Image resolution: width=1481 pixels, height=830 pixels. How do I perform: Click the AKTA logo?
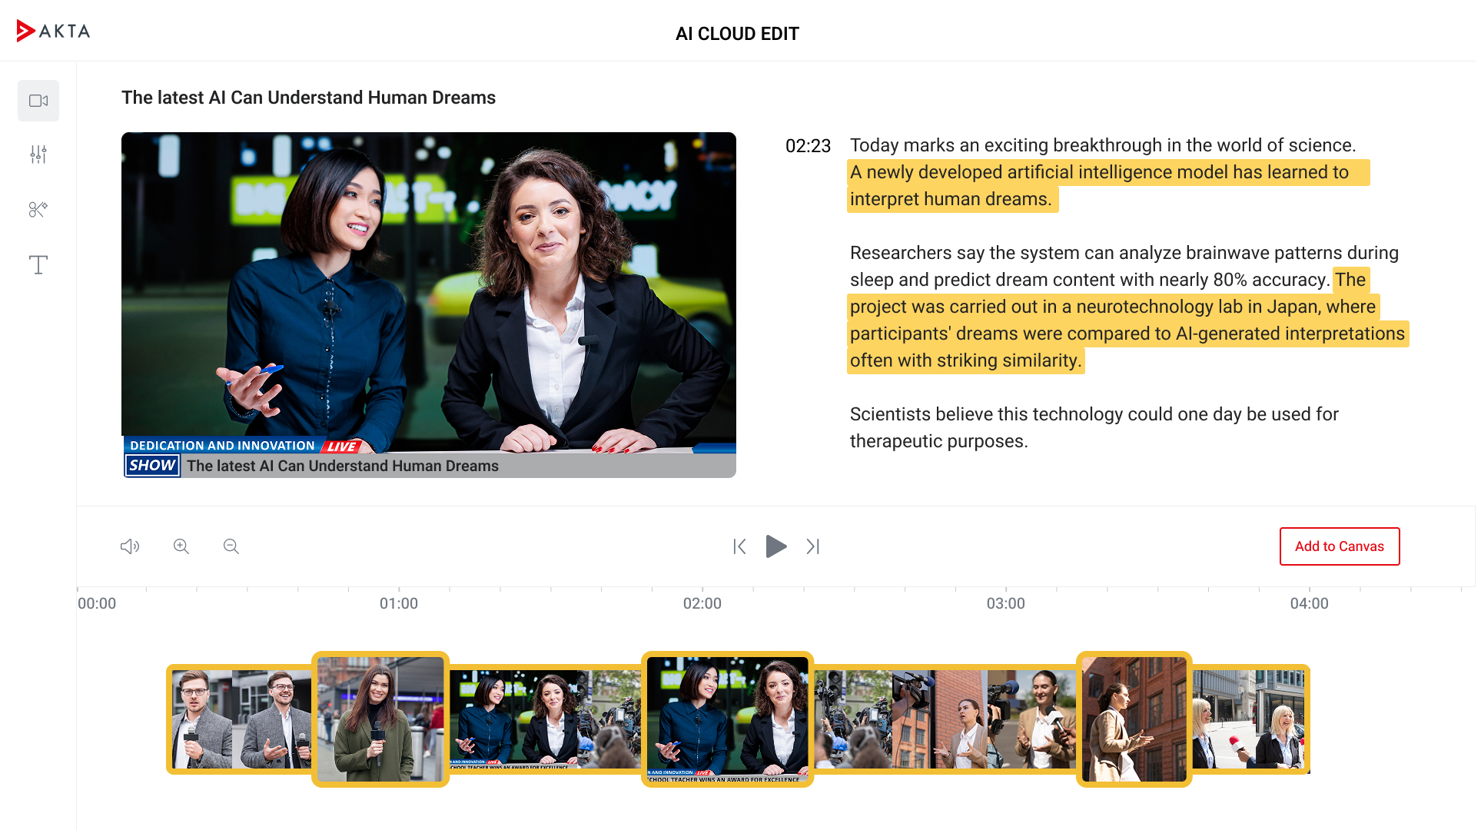tap(54, 31)
